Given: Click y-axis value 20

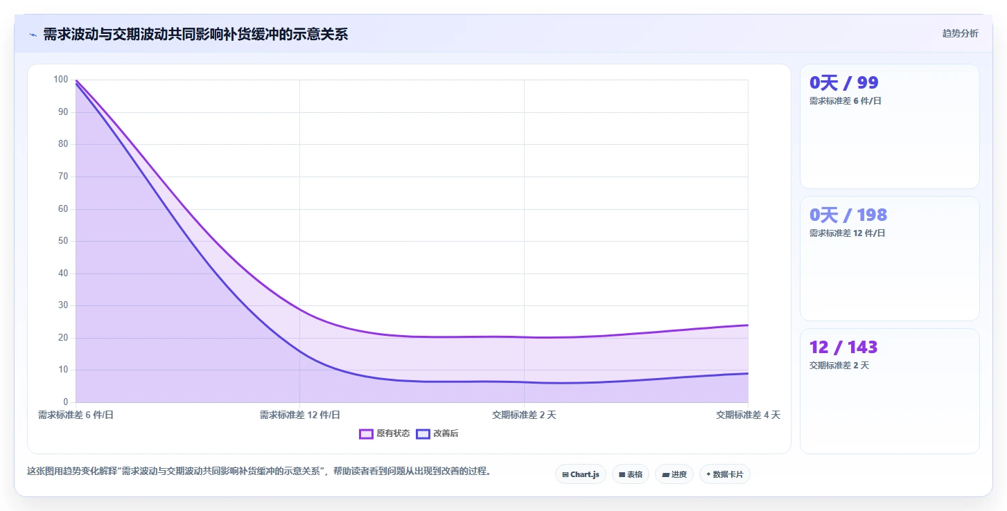Looking at the screenshot, I should [63, 338].
